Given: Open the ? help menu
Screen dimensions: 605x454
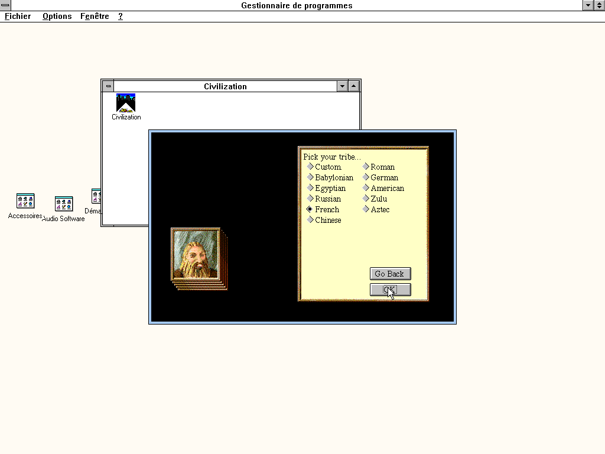Looking at the screenshot, I should (x=121, y=16).
